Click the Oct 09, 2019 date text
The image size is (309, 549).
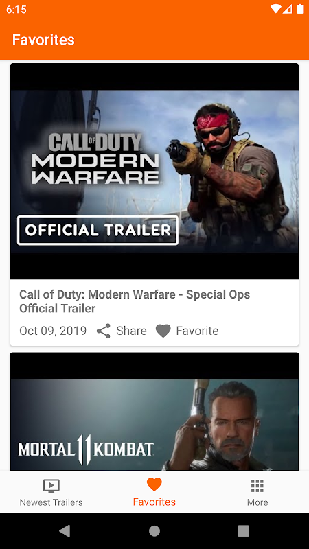tap(53, 331)
